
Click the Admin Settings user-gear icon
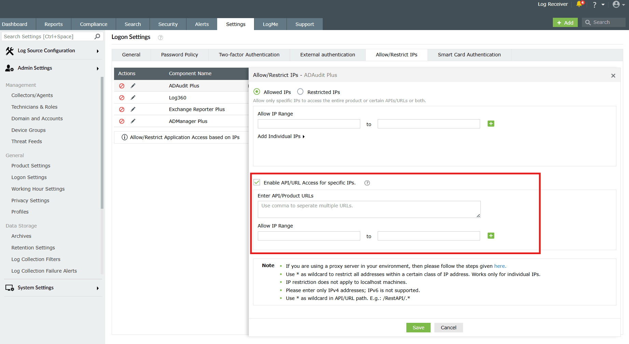pos(10,68)
